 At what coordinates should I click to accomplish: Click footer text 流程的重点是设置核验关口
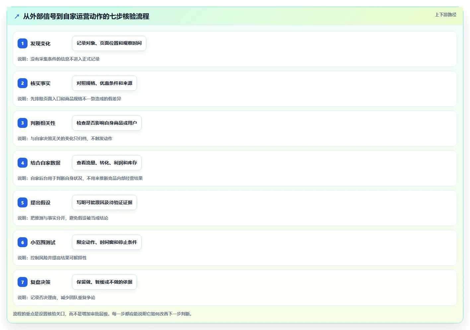(39, 314)
